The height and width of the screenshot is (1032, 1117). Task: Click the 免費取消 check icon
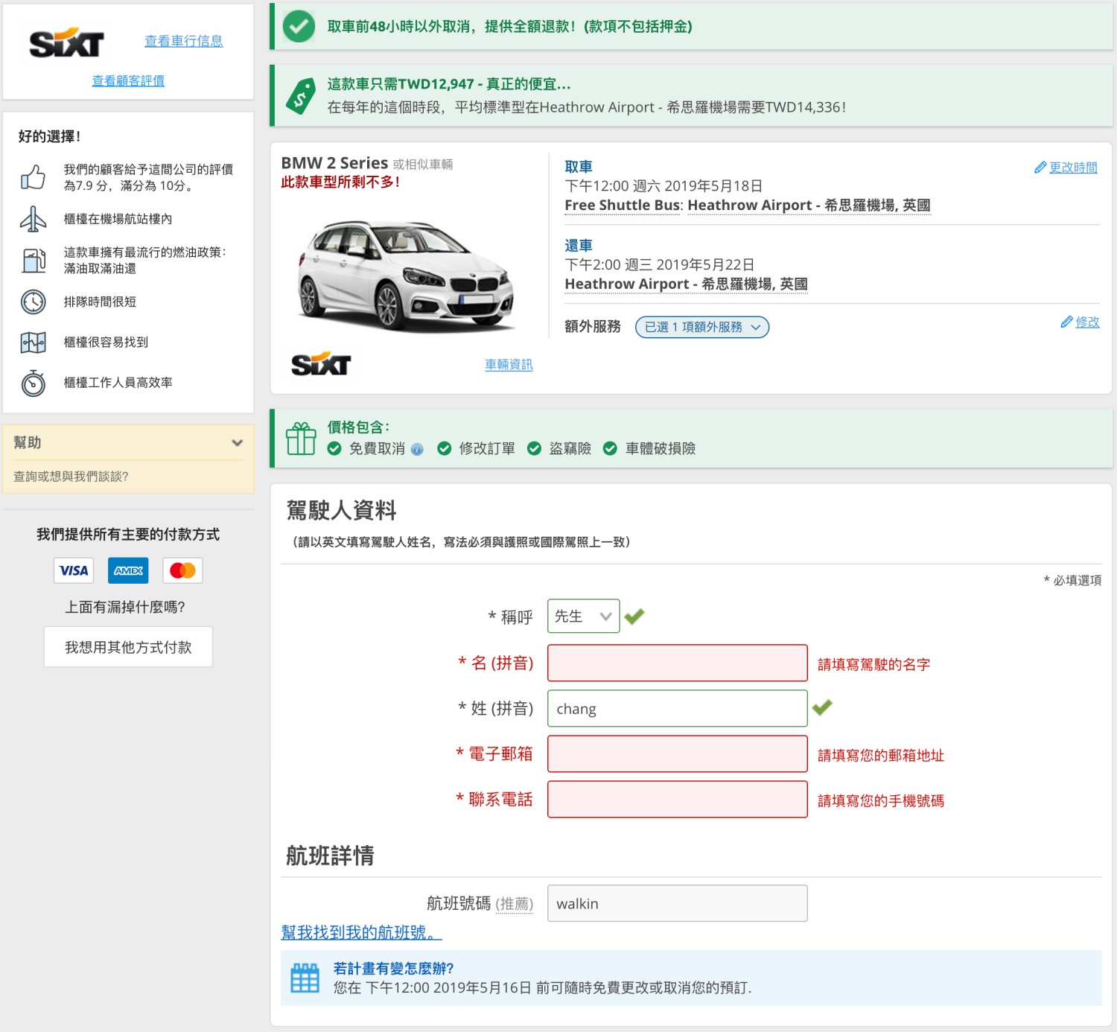pos(334,448)
